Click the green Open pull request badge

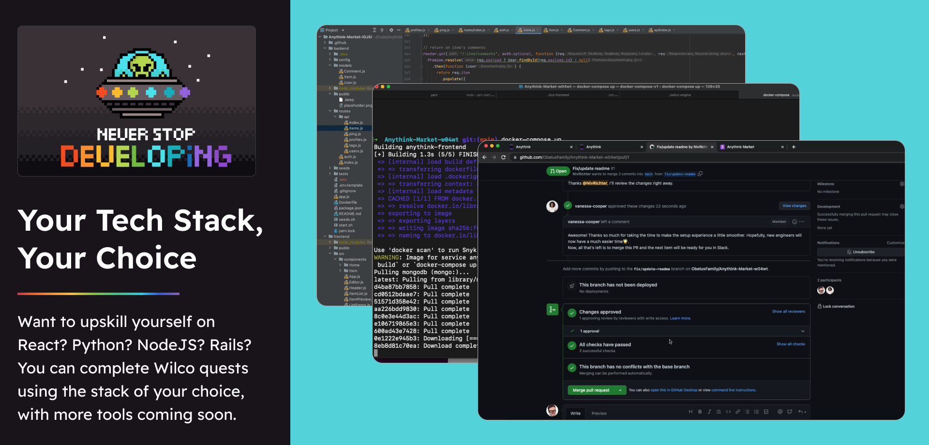tap(558, 171)
